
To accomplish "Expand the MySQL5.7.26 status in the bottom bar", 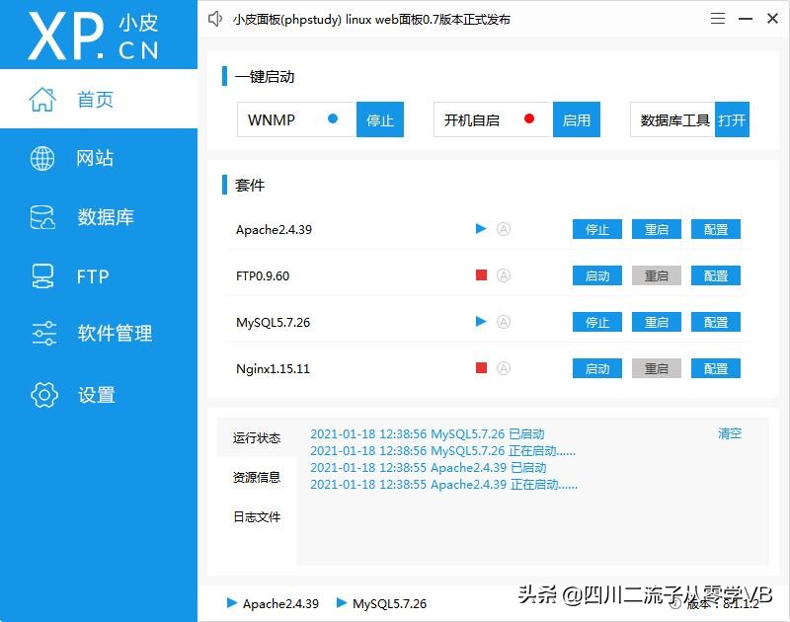I will point(340,603).
